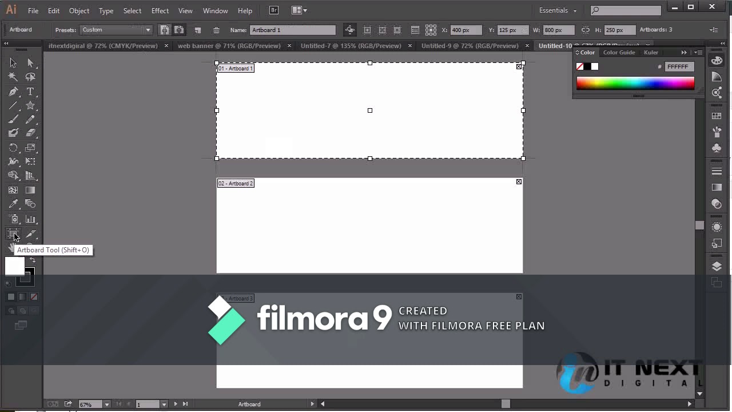This screenshot has height=412, width=732.
Task: Open the Object menu
Action: click(79, 10)
